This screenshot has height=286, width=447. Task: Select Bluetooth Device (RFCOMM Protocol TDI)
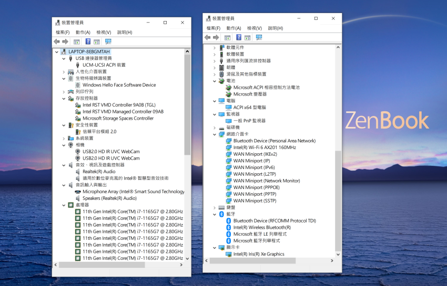coord(275,220)
